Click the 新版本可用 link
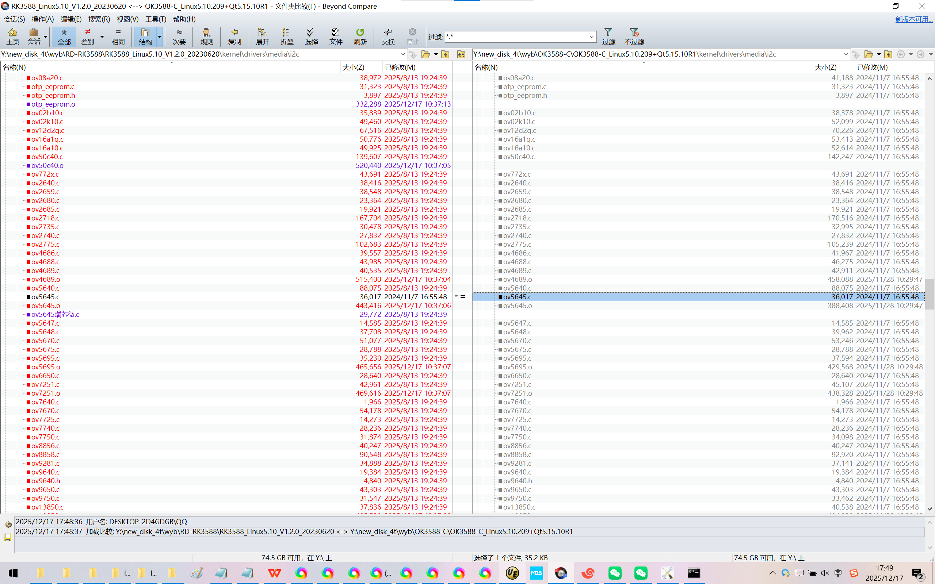The width and height of the screenshot is (935, 584). pos(913,19)
